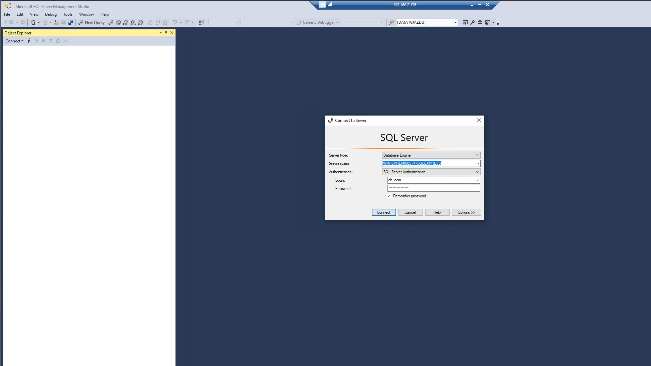Pin the Object Explorer panel

pyautogui.click(x=166, y=33)
